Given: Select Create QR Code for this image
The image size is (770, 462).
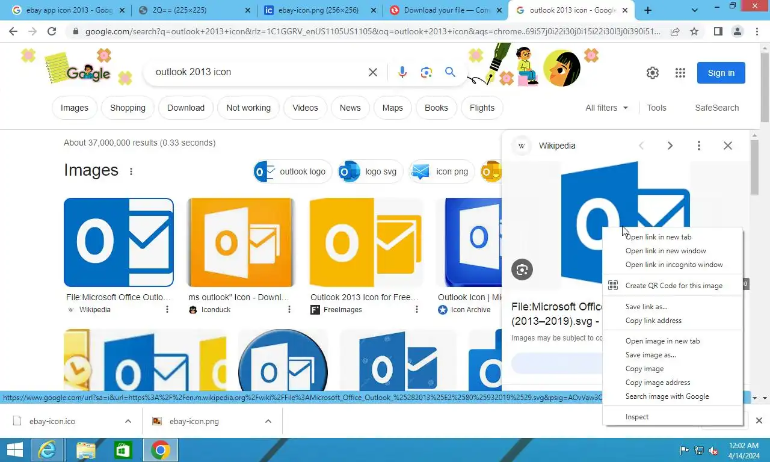Looking at the screenshot, I should 673,286.
